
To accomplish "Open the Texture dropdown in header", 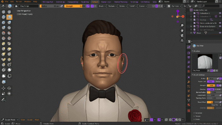I will [112, 6].
